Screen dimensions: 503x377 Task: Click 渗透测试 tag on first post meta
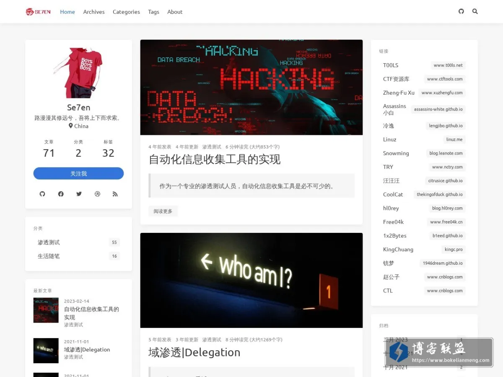coord(212,147)
